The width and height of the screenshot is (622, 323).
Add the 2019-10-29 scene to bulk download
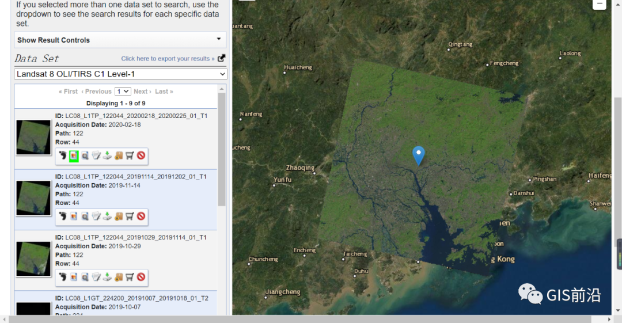(x=119, y=277)
